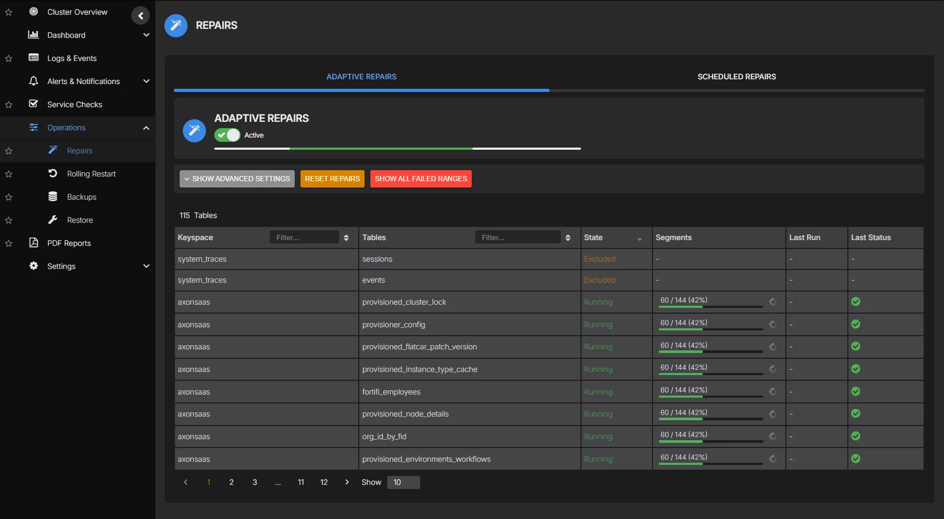Select the Adaptive Repairs tab
This screenshot has height=519, width=944.
coord(361,77)
